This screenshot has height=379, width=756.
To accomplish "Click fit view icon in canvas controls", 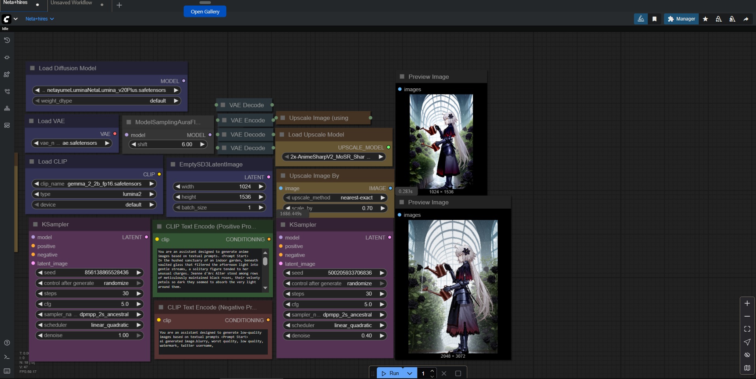I will pos(747,329).
